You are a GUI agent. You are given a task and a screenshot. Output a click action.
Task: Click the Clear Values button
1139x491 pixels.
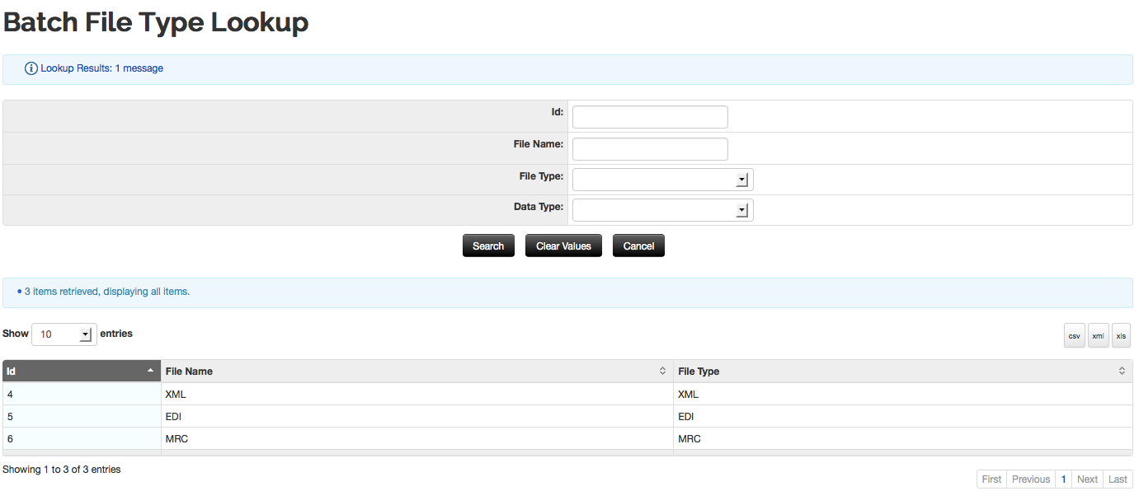[x=563, y=245]
